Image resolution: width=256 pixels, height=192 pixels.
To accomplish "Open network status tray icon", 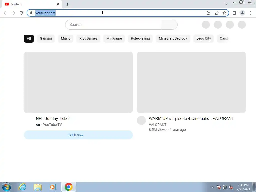I will 225,187.
